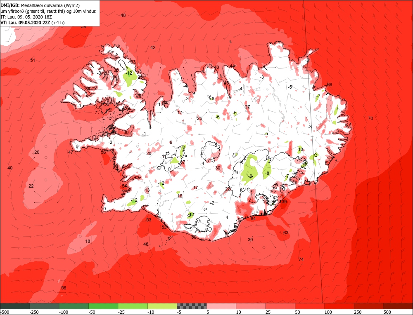Click the valid time line "VT: Lau. 09.05.2020 22Z"
The image size is (413, 315).
[x=25, y=23]
